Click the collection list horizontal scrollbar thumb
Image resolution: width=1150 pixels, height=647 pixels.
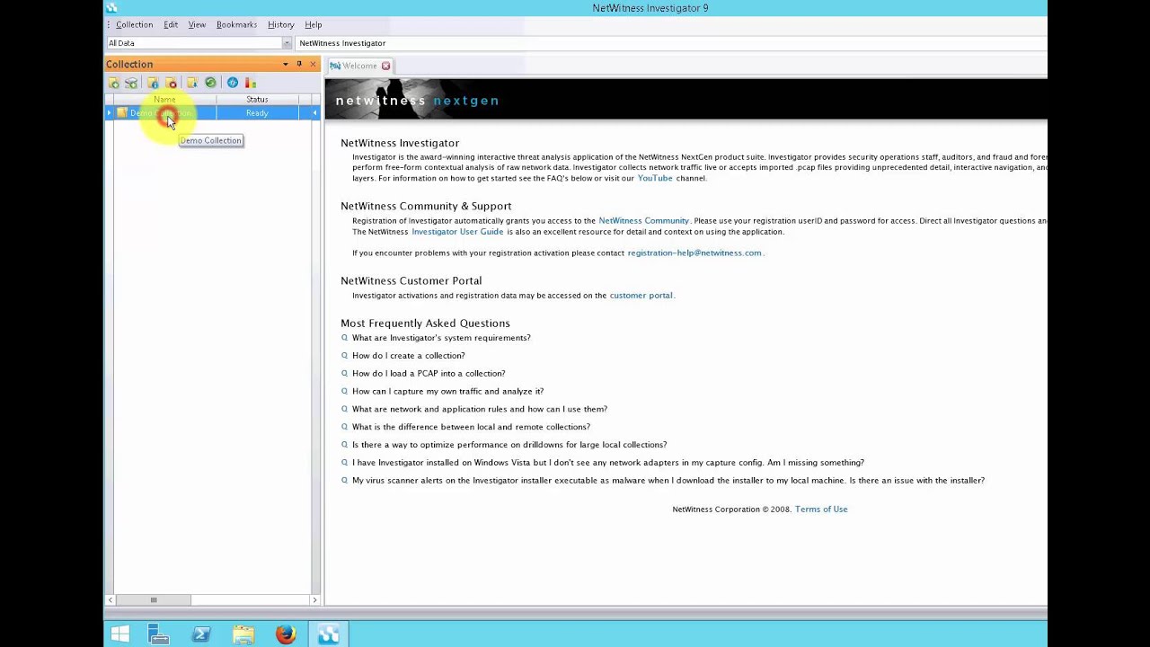[x=153, y=599]
